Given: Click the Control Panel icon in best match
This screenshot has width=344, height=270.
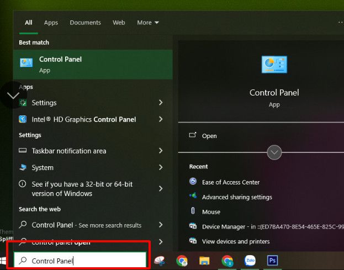Looking at the screenshot, I should click(x=26, y=63).
